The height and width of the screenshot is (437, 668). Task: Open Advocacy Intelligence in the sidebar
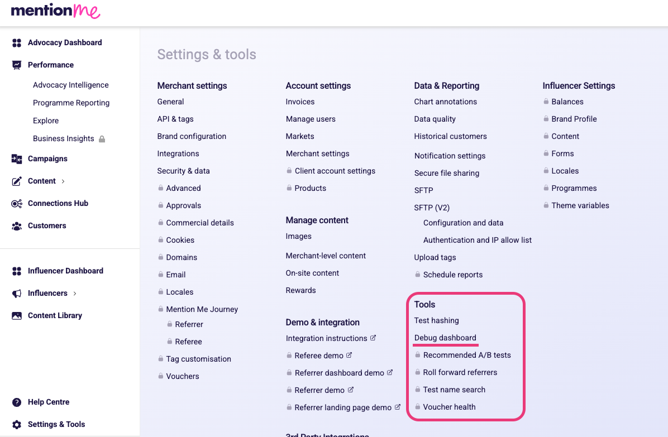pos(70,85)
